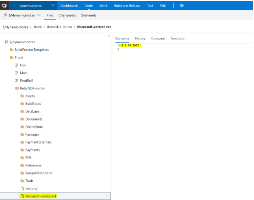The image size is (254, 200).
Task: Click the version text line in file contents
Action: click(130, 46)
